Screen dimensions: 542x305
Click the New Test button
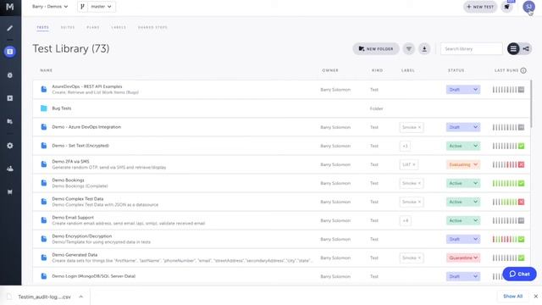coord(480,7)
